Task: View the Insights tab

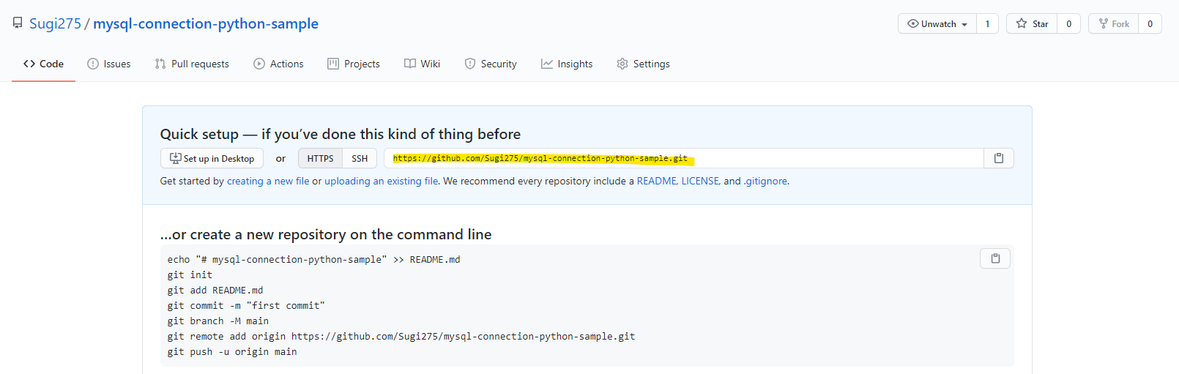Action: click(x=567, y=64)
